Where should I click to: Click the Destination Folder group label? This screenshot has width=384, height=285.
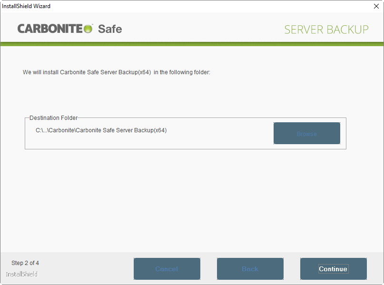pyautogui.click(x=53, y=118)
